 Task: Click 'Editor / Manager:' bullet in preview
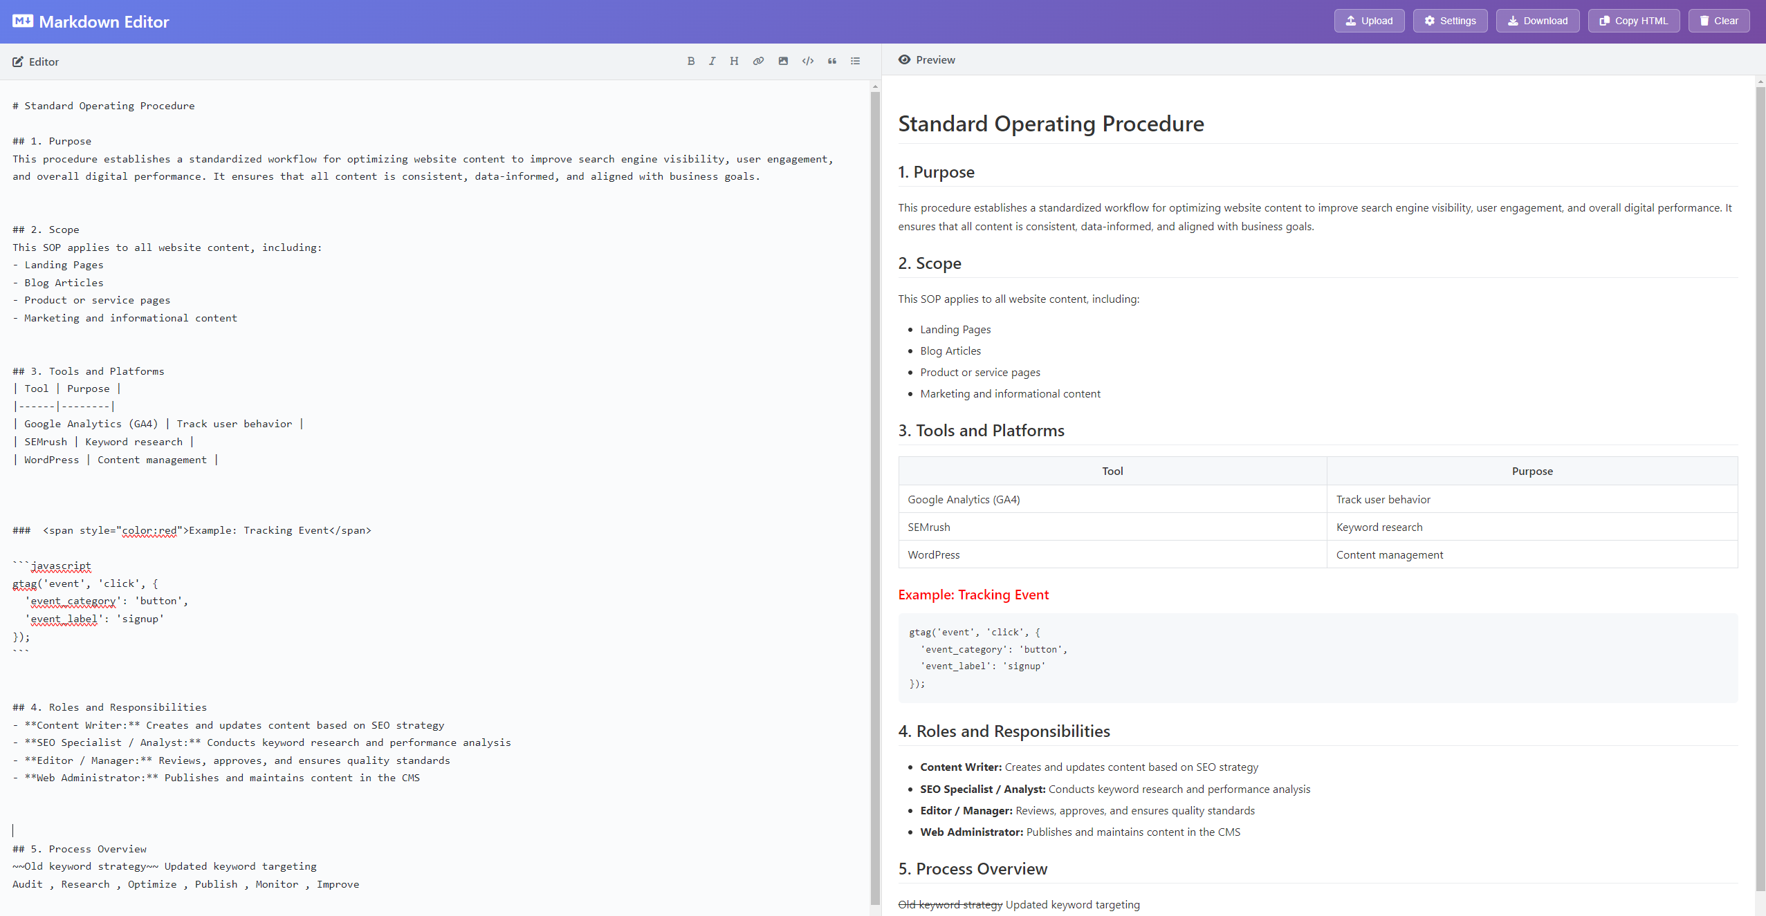tap(966, 811)
